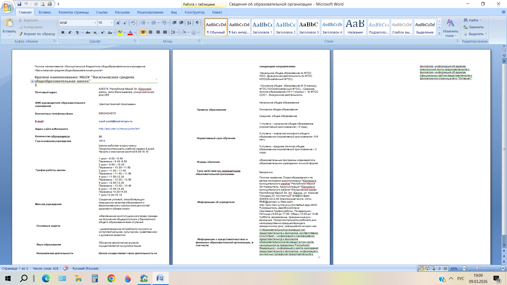
Task: Center align the paragraph text
Action: click(x=151, y=32)
